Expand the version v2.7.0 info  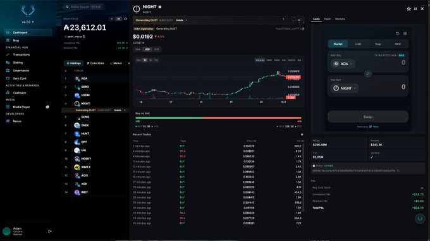[28, 22]
